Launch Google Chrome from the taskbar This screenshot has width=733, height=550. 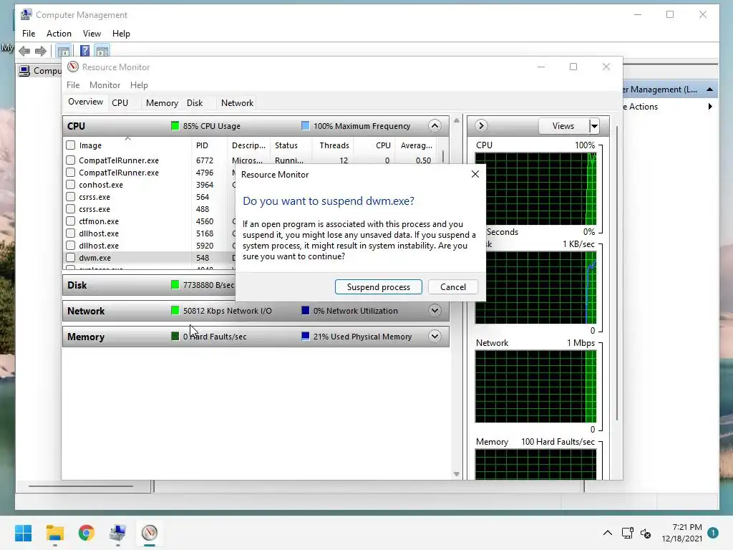[87, 533]
